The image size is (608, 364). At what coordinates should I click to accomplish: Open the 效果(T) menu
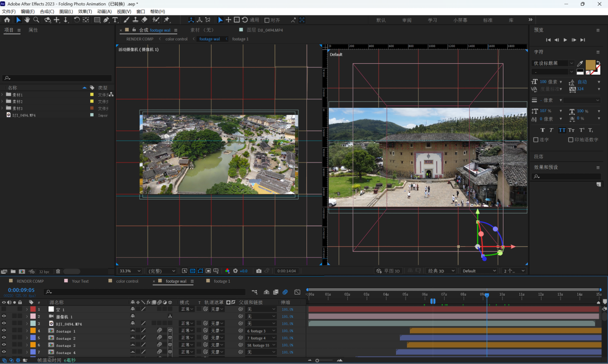[85, 11]
